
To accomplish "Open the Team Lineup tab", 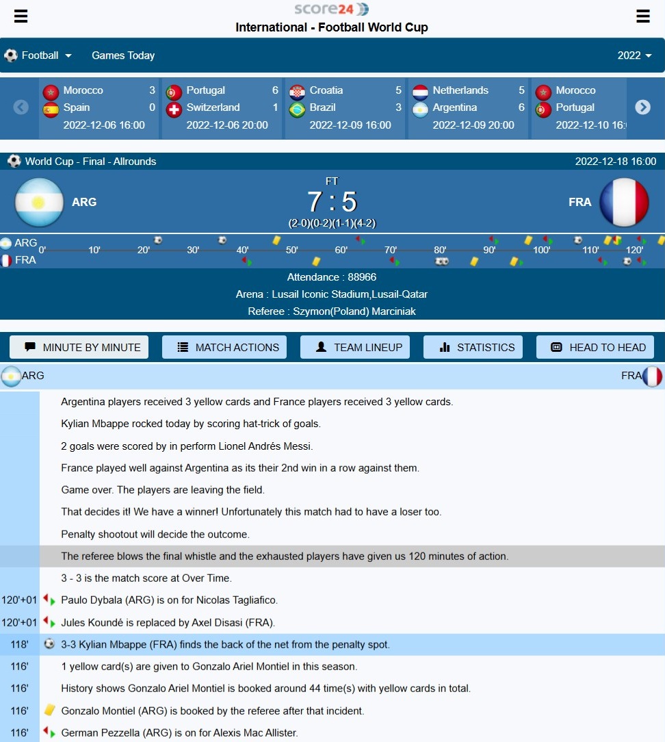I will pyautogui.click(x=355, y=347).
